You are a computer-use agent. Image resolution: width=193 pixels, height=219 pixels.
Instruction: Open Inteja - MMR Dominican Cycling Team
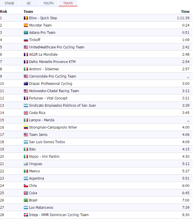(x=59, y=215)
